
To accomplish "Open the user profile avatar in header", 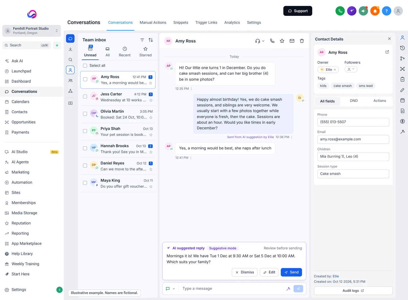I will click(x=398, y=11).
